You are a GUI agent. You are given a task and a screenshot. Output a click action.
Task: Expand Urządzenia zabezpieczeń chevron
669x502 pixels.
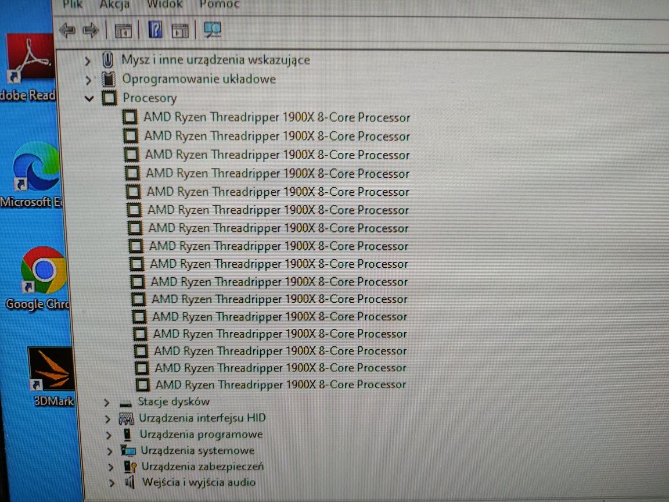point(111,467)
